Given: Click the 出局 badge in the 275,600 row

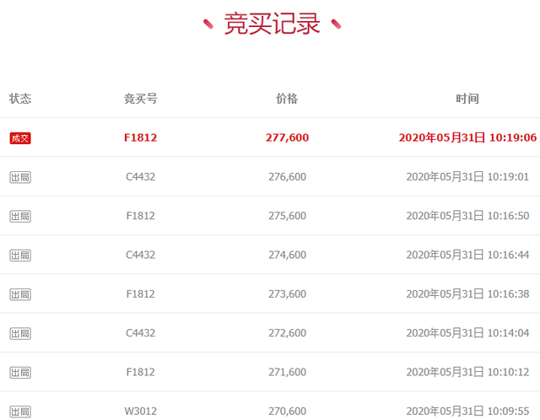Looking at the screenshot, I should (20, 217).
